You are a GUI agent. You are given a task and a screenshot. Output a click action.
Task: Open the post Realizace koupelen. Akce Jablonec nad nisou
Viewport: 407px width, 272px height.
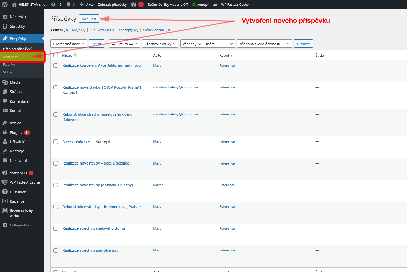click(101, 65)
